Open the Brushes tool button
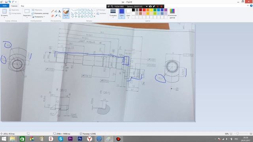 coord(66,13)
